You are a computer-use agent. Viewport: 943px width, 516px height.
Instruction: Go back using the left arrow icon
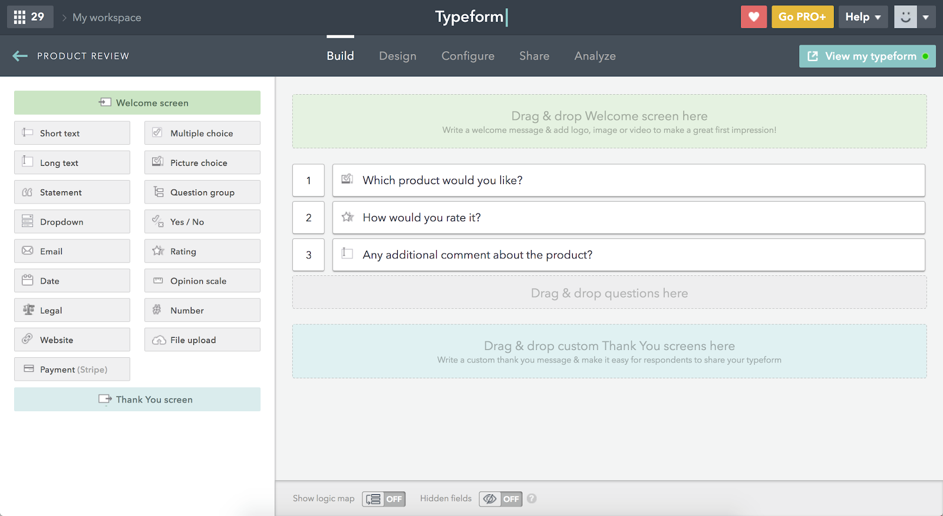click(20, 56)
